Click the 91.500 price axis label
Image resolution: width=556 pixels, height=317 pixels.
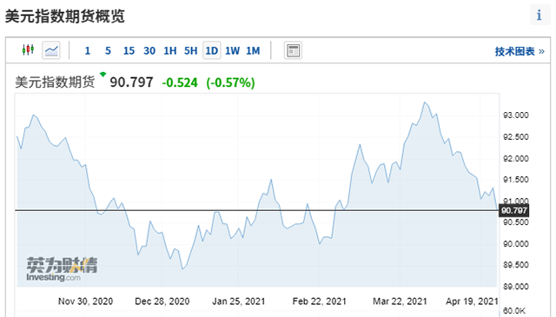[515, 180]
